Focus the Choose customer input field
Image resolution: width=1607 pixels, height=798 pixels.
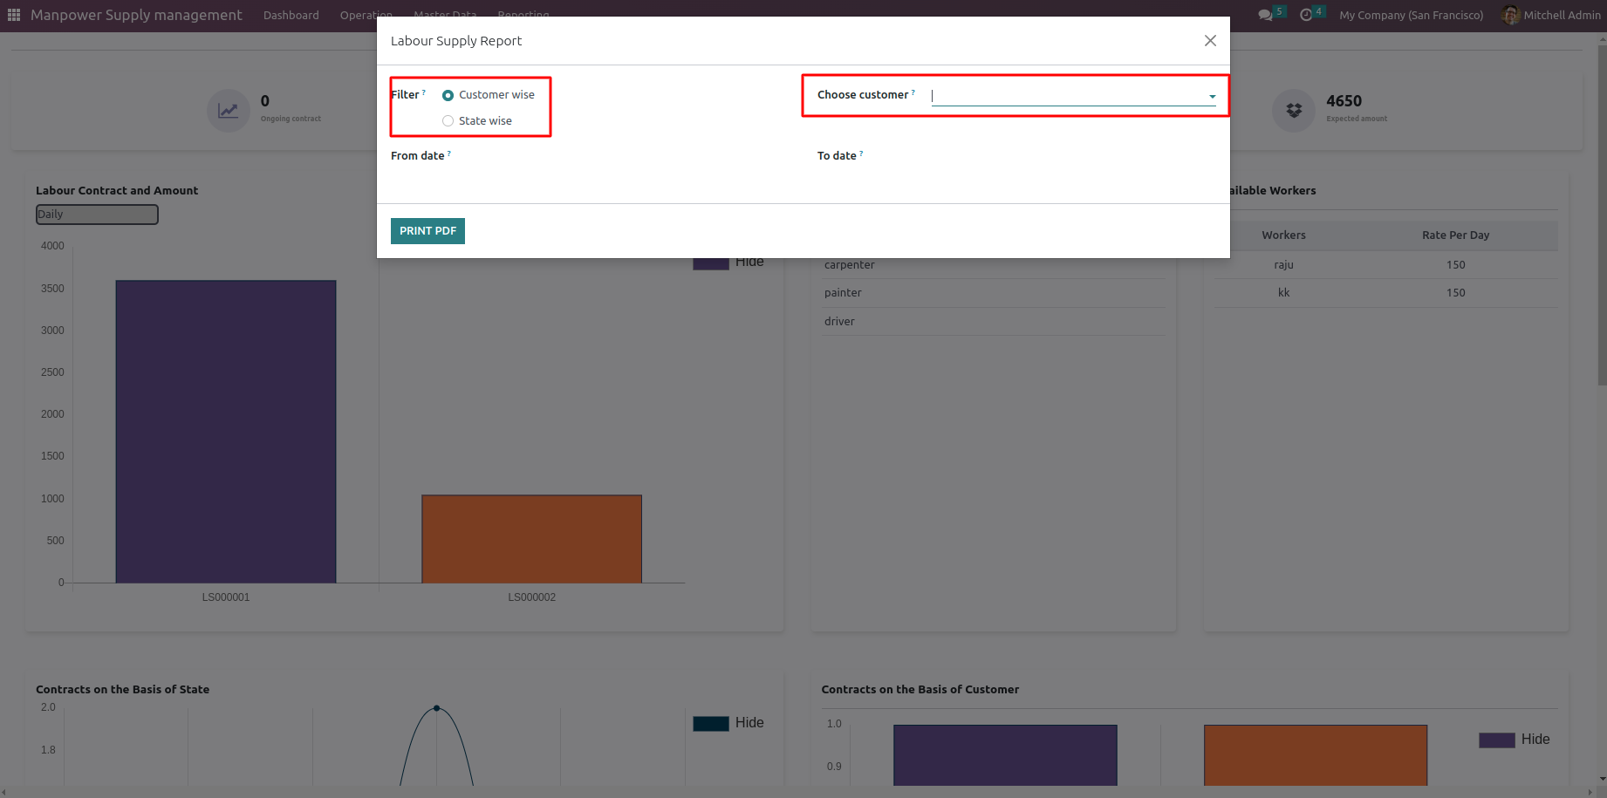[1067, 96]
